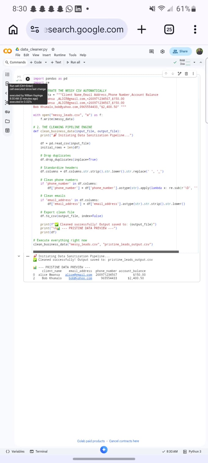Image resolution: width=208 pixels, height=463 pixels.
Task: Run the code cell with play button
Action: click(28, 79)
